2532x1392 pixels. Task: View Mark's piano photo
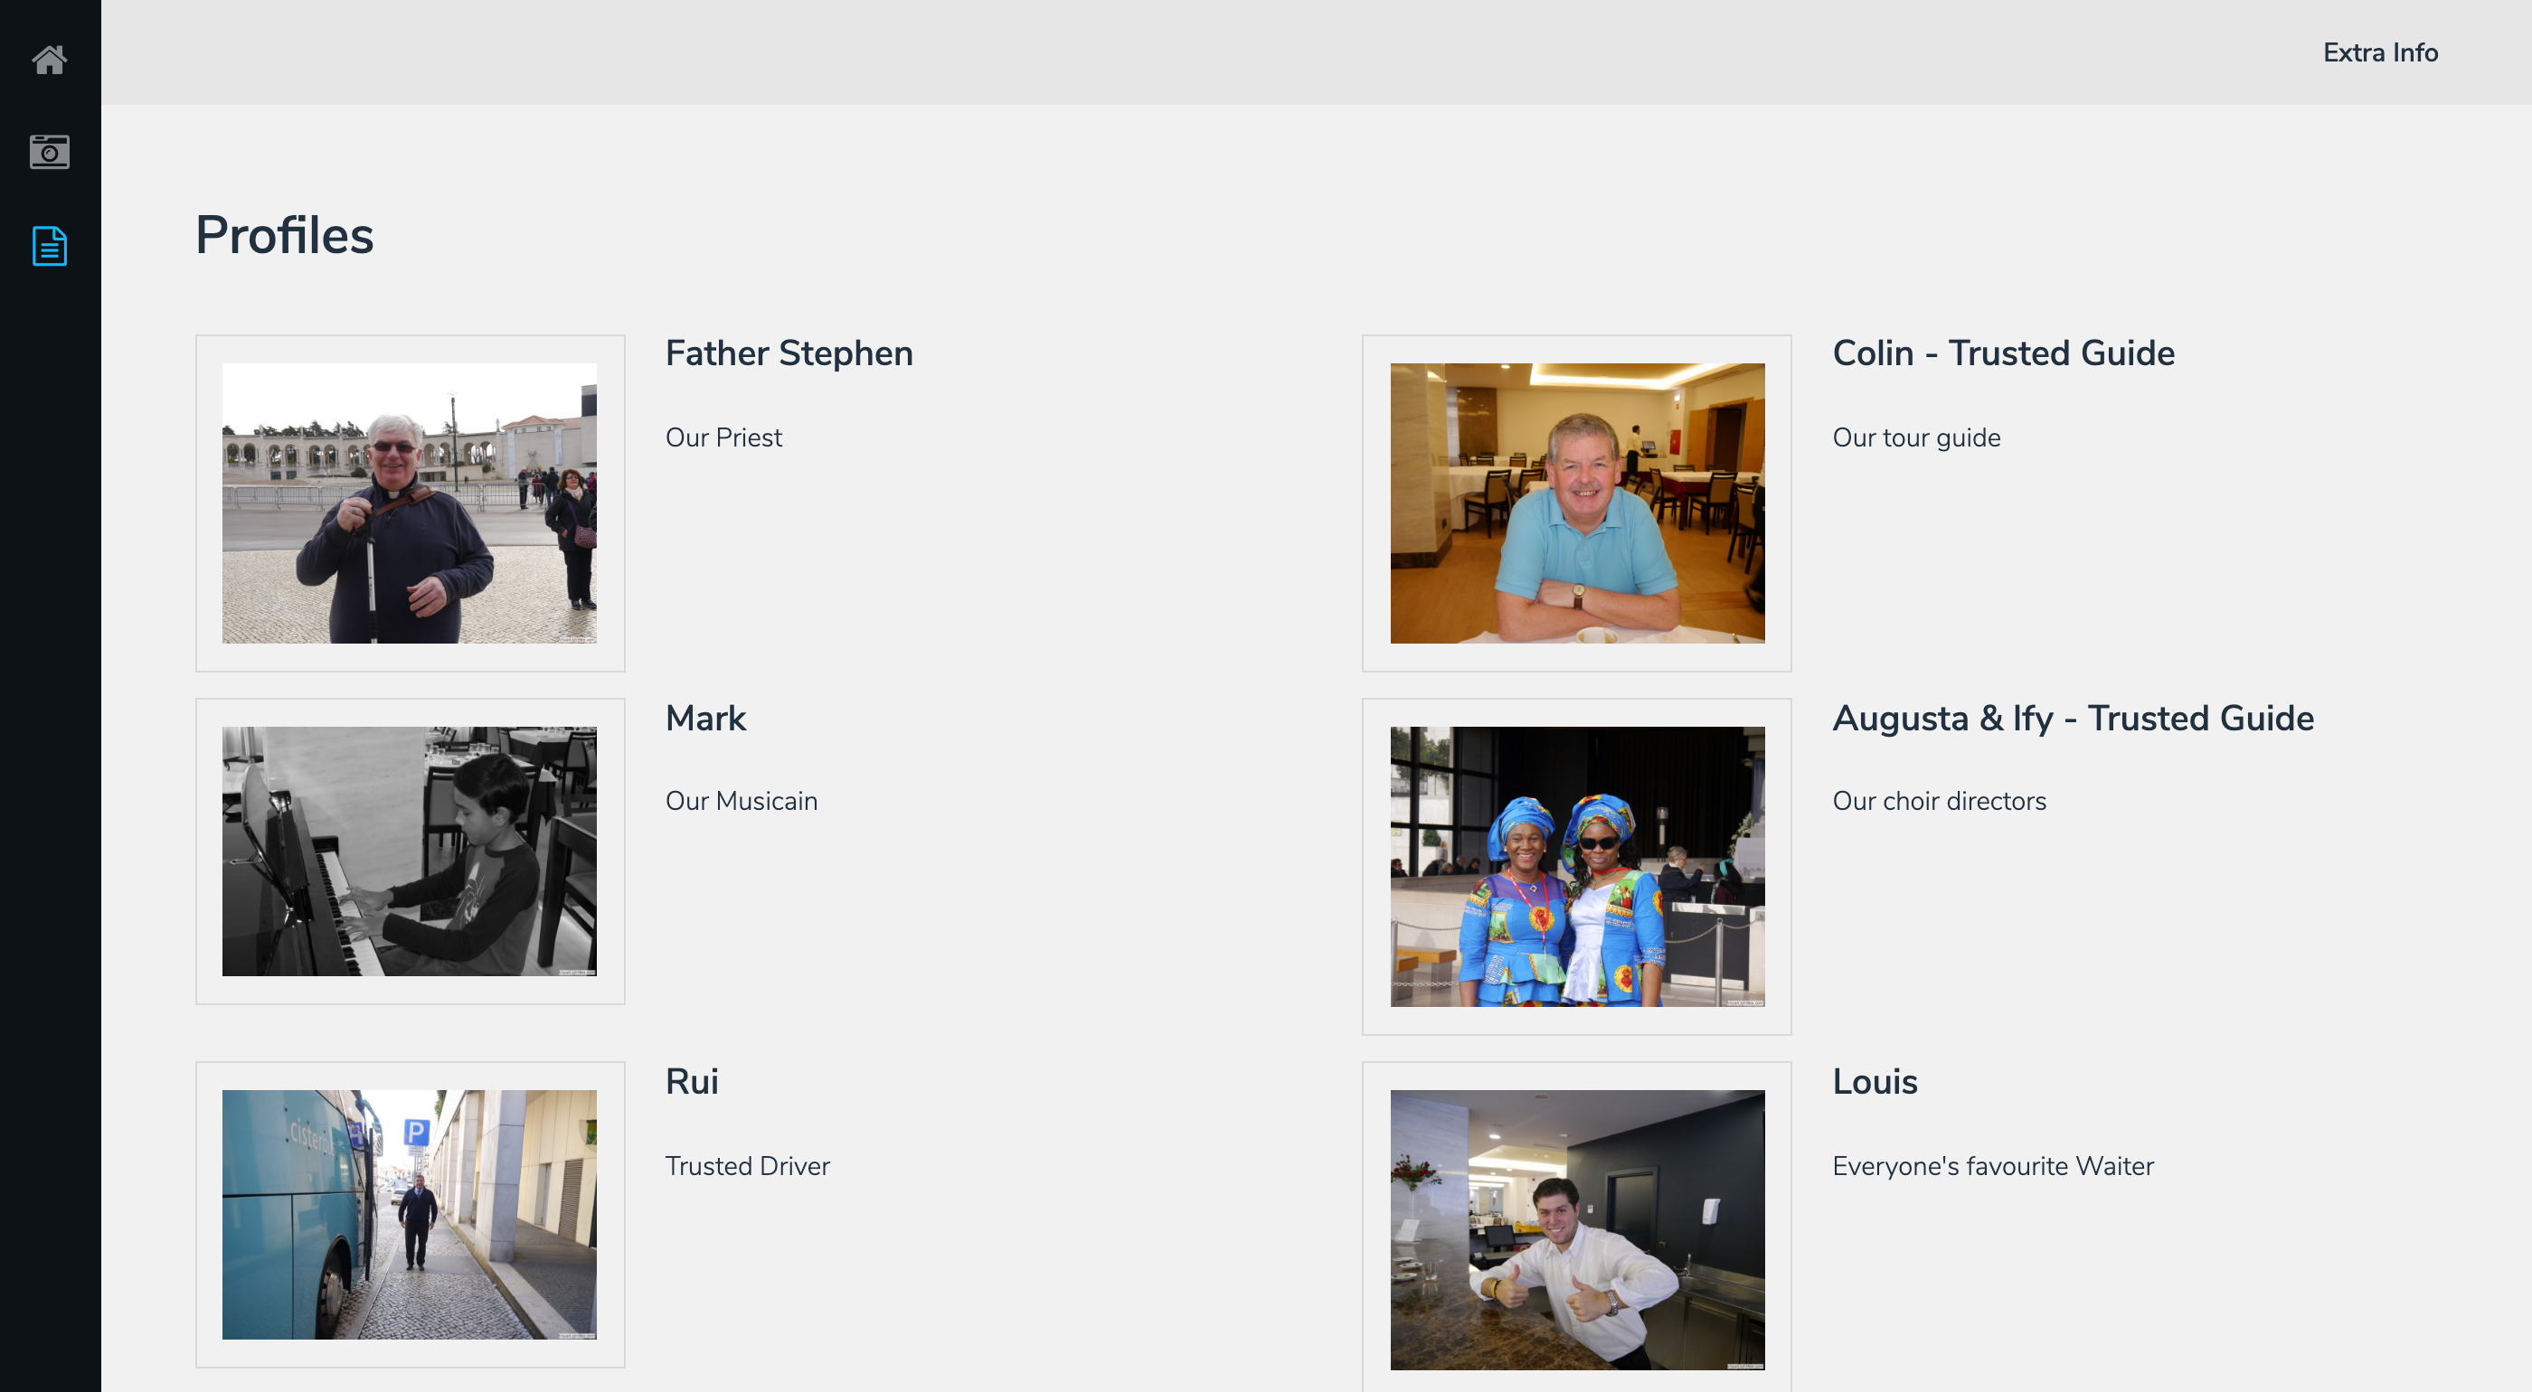point(409,851)
